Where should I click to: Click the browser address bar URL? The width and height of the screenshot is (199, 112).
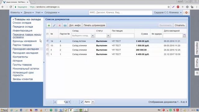click(44, 7)
